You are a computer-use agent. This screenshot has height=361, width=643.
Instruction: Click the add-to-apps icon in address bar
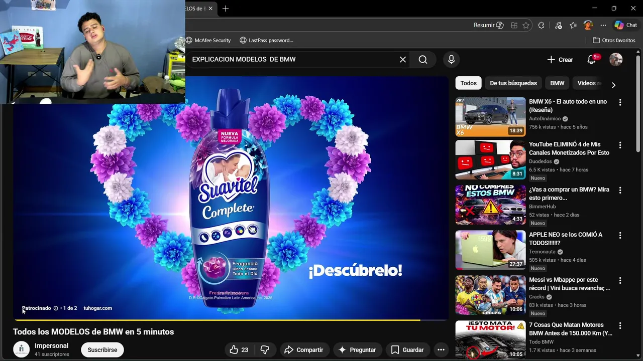pyautogui.click(x=514, y=25)
